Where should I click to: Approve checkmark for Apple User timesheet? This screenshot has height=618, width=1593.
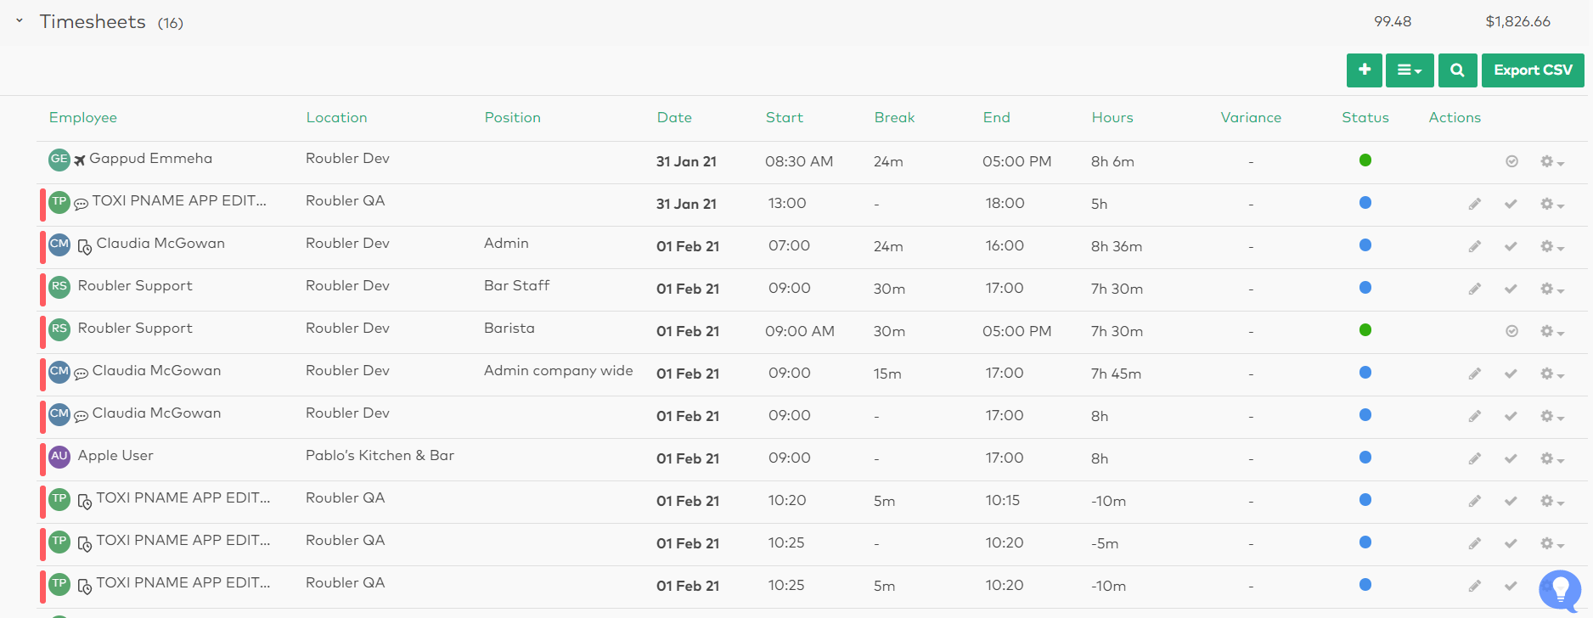1511,458
